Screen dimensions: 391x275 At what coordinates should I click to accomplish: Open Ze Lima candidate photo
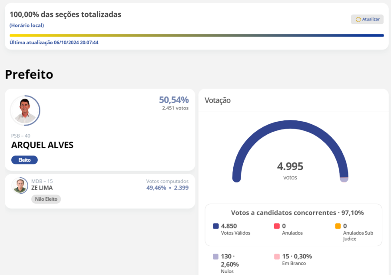coord(20,186)
